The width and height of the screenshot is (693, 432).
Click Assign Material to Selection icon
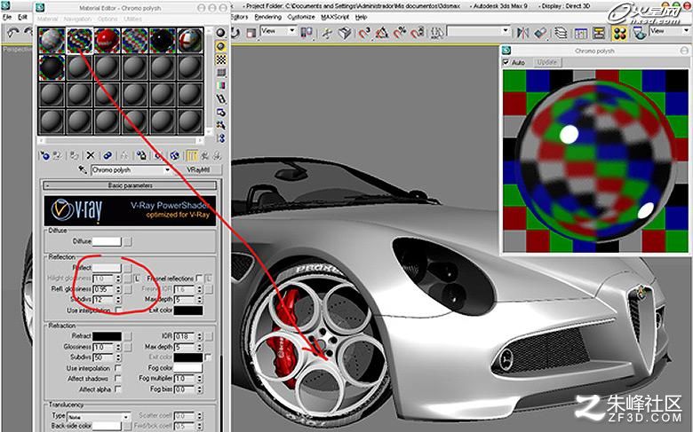(74, 155)
